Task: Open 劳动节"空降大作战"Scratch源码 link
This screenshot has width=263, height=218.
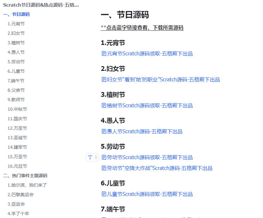Action: pos(160,168)
